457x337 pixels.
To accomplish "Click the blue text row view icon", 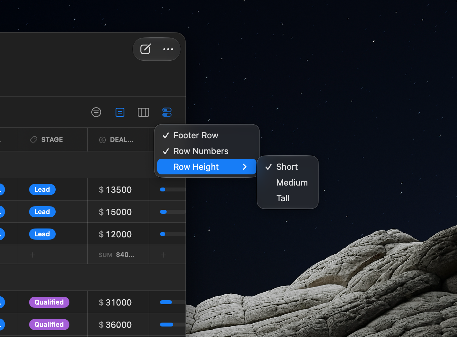I will click(120, 112).
